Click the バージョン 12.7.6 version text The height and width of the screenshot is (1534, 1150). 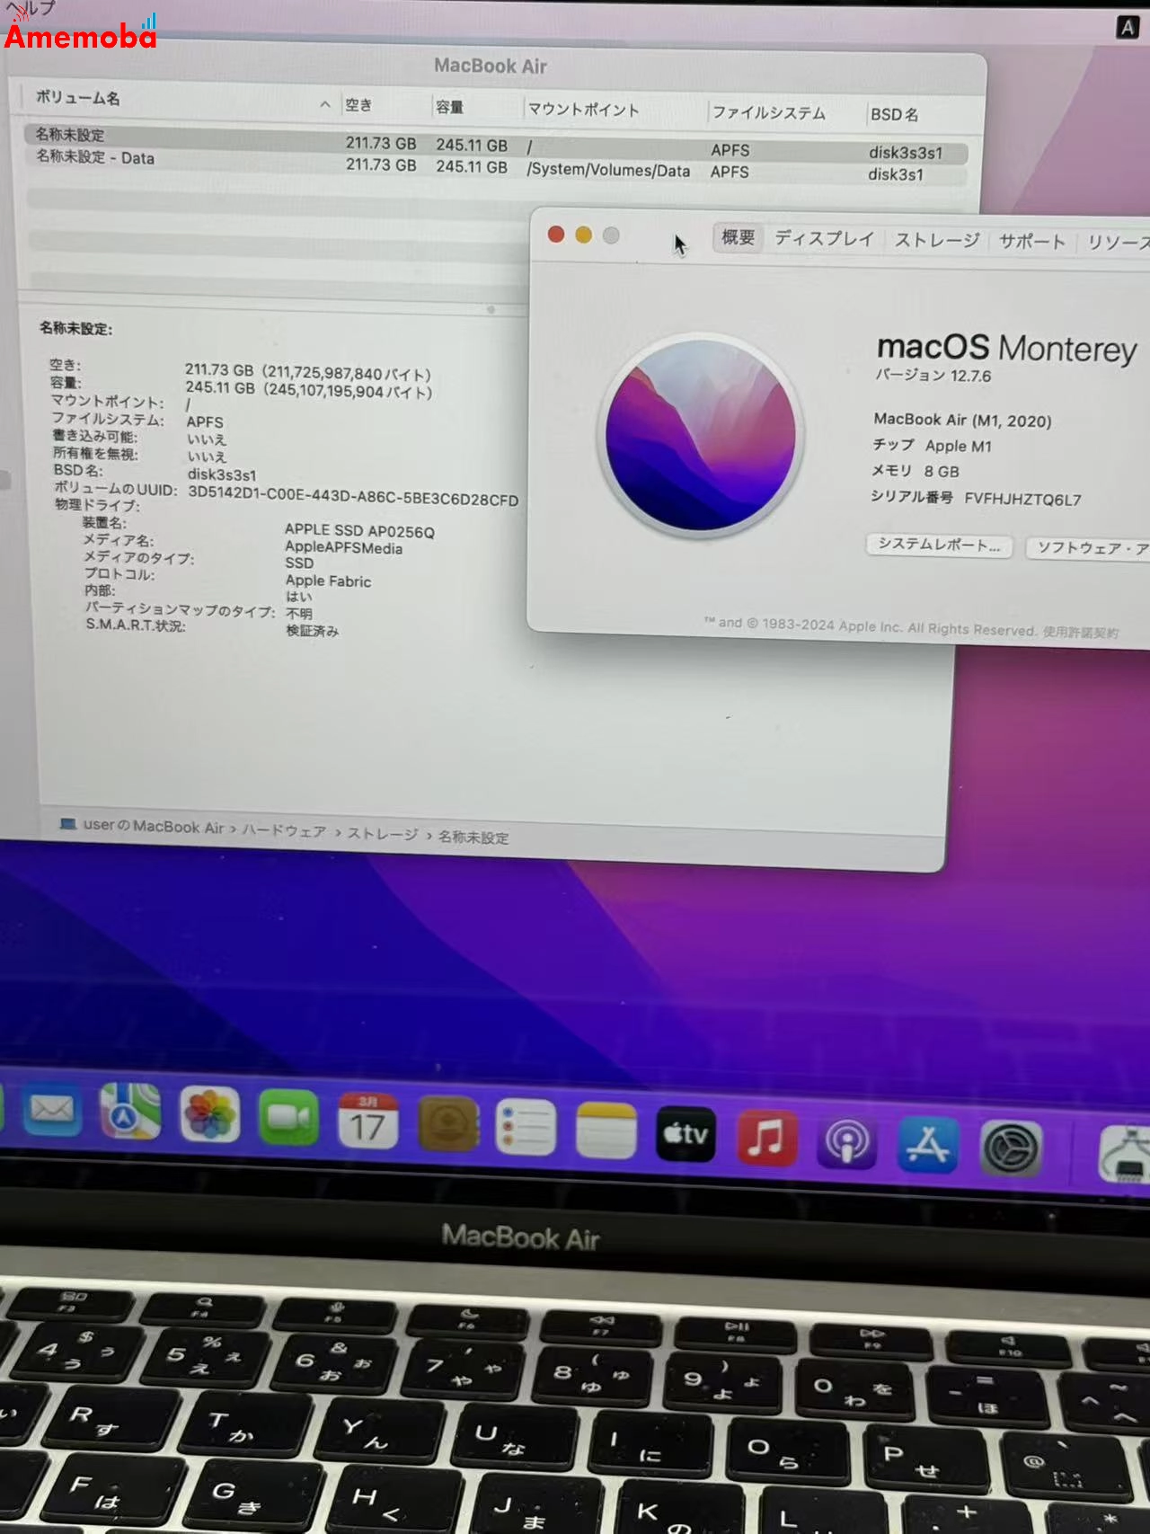pos(933,376)
